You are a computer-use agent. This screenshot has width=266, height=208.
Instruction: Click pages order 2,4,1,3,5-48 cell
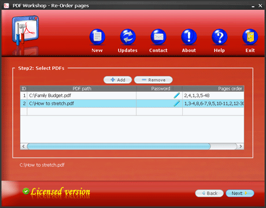pyautogui.click(x=213, y=95)
